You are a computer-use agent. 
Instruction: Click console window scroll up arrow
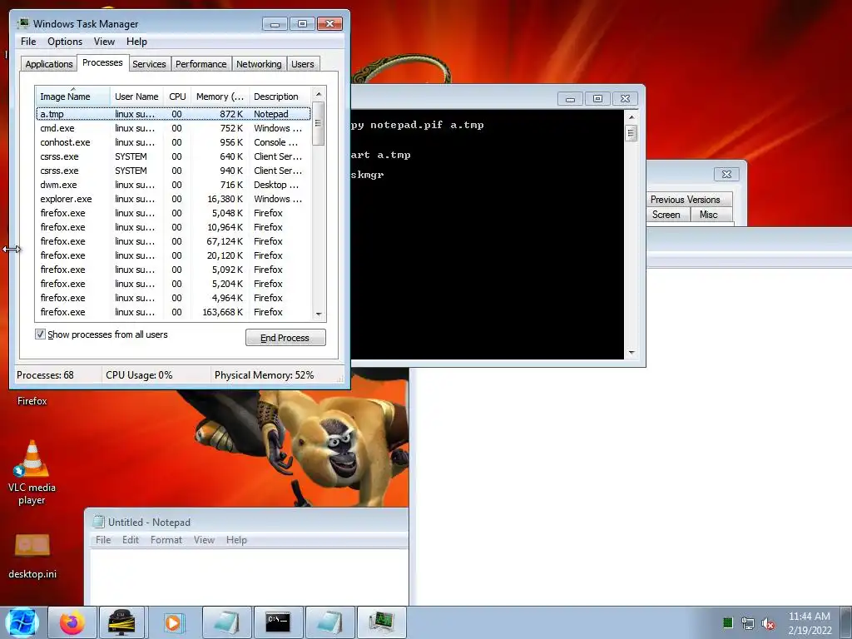point(631,116)
